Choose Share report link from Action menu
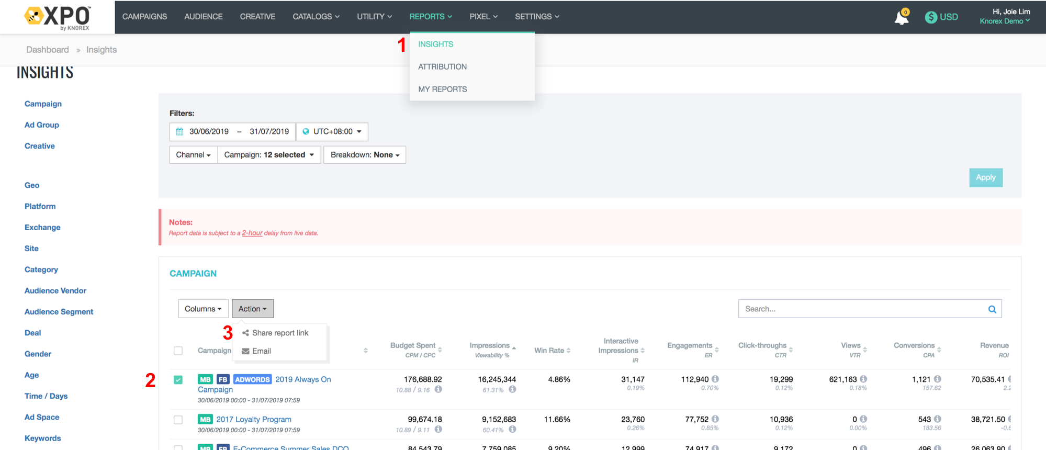This screenshot has height=450, width=1046. click(x=280, y=333)
